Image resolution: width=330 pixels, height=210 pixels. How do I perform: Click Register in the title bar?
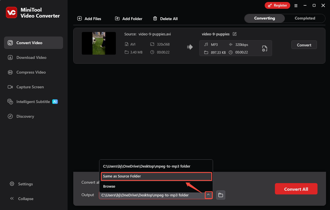[x=277, y=5]
